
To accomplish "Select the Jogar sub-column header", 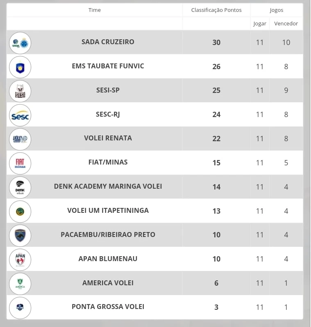I will point(260,24).
